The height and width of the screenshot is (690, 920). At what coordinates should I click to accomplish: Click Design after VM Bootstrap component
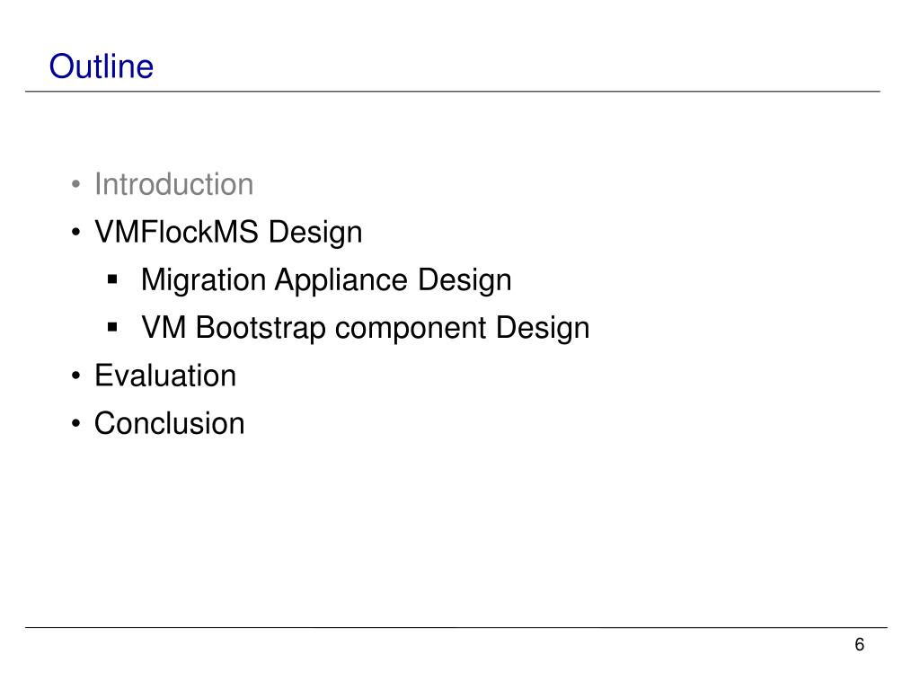[543, 327]
